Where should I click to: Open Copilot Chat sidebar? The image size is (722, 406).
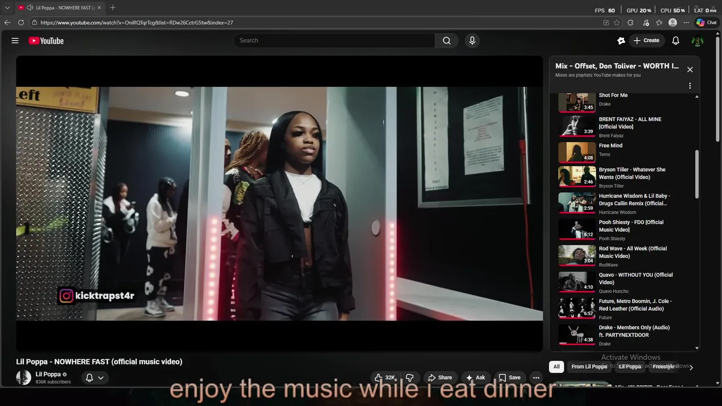coord(706,23)
